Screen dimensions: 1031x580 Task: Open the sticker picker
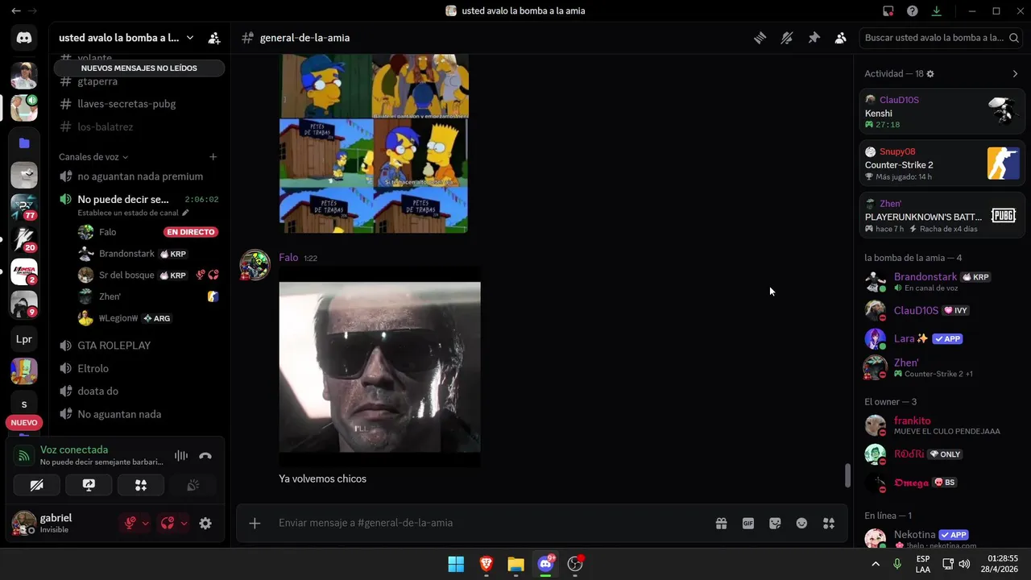pos(775,524)
